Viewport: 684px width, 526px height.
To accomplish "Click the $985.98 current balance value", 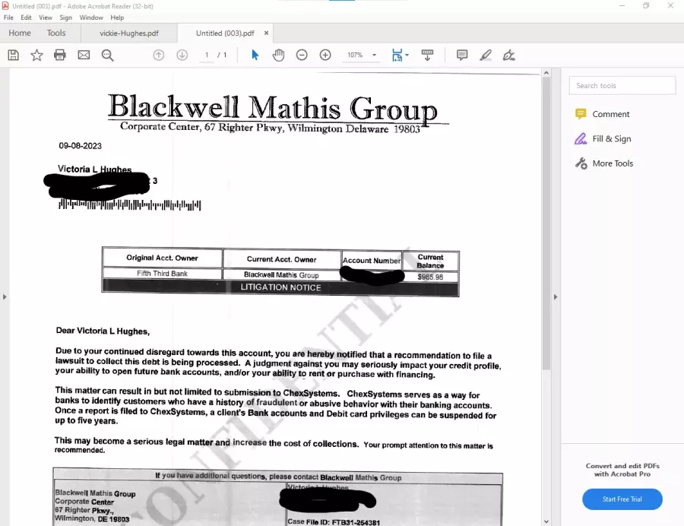I will 430,277.
